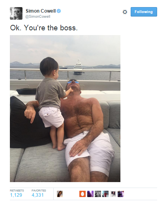Toggle the Following button
167x201 pixels.
144,12
